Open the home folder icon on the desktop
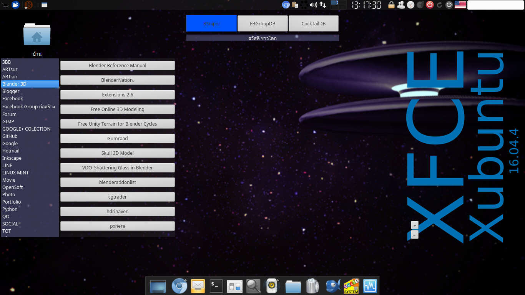Viewport: 525px width, 295px height. [37, 35]
